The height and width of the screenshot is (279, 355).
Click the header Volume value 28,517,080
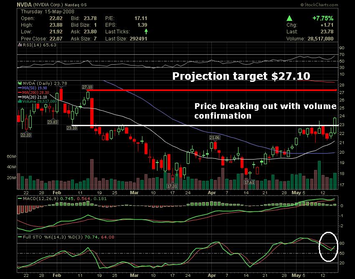click(x=321, y=38)
